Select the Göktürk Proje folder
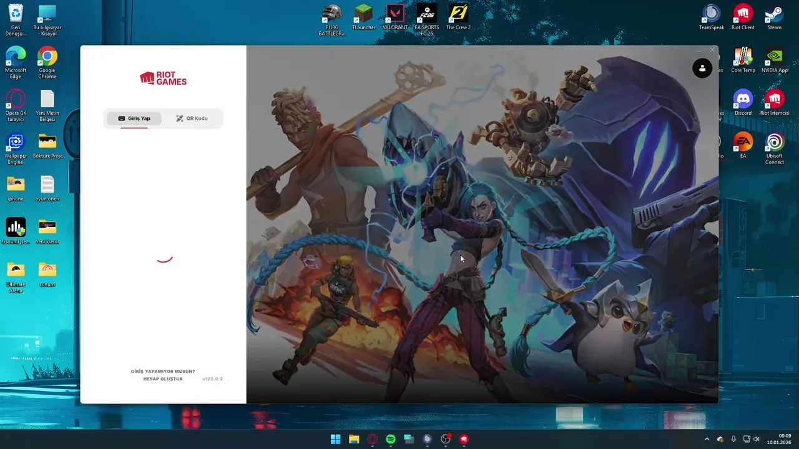Screen dimensions: 799x449 pyautogui.click(x=47, y=146)
